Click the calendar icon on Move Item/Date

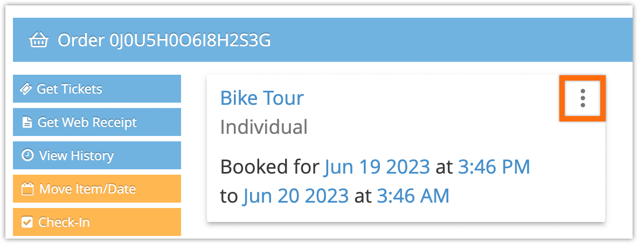click(27, 189)
